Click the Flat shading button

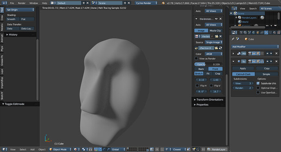(x=27, y=19)
